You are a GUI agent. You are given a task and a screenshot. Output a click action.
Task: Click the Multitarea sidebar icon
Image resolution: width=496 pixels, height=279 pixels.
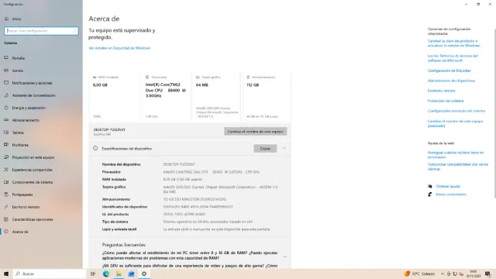(6, 145)
